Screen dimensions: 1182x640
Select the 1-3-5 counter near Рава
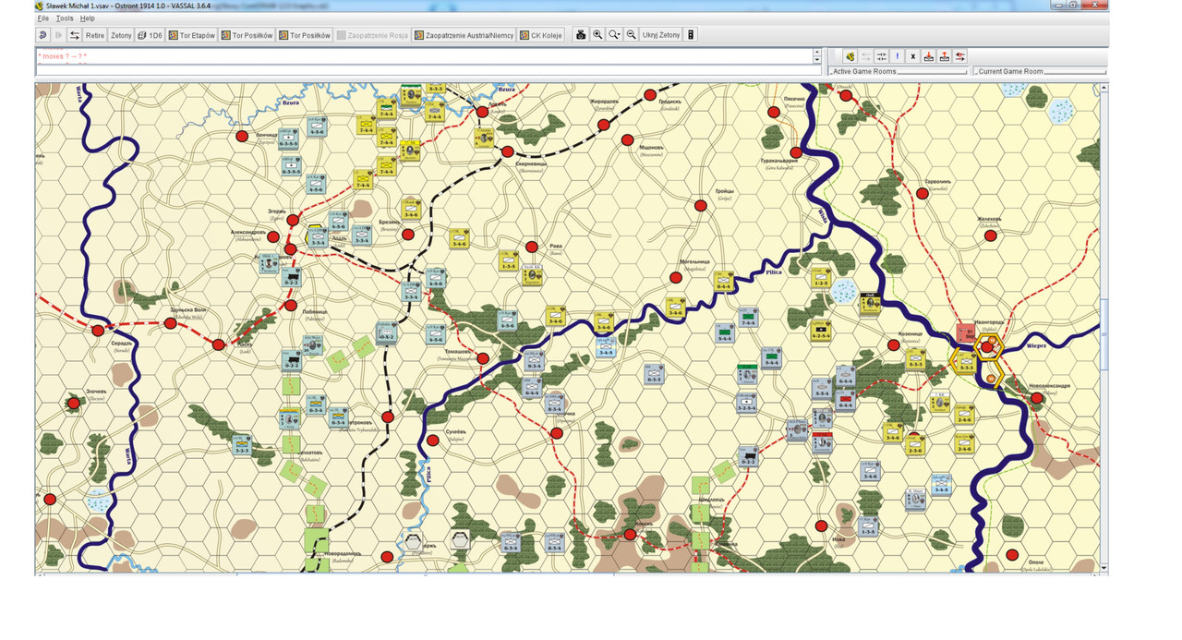coord(508,260)
